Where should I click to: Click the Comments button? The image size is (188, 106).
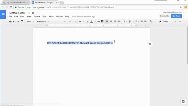(x=164, y=16)
